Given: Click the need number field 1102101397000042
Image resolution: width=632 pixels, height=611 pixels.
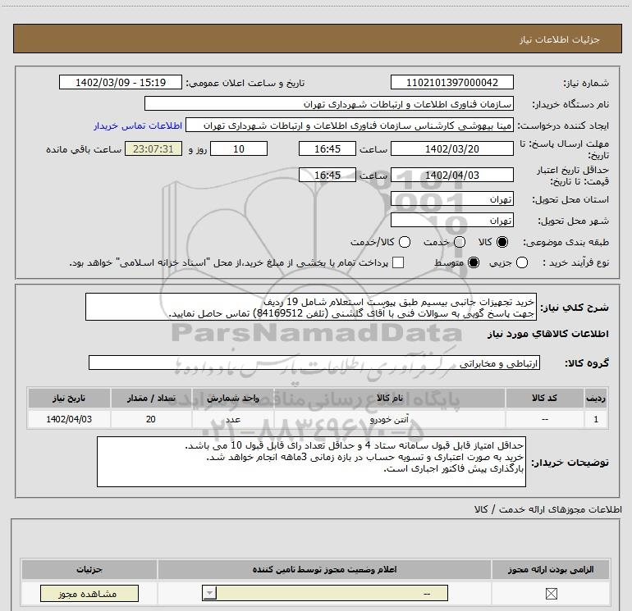Looking at the screenshot, I should (452, 83).
